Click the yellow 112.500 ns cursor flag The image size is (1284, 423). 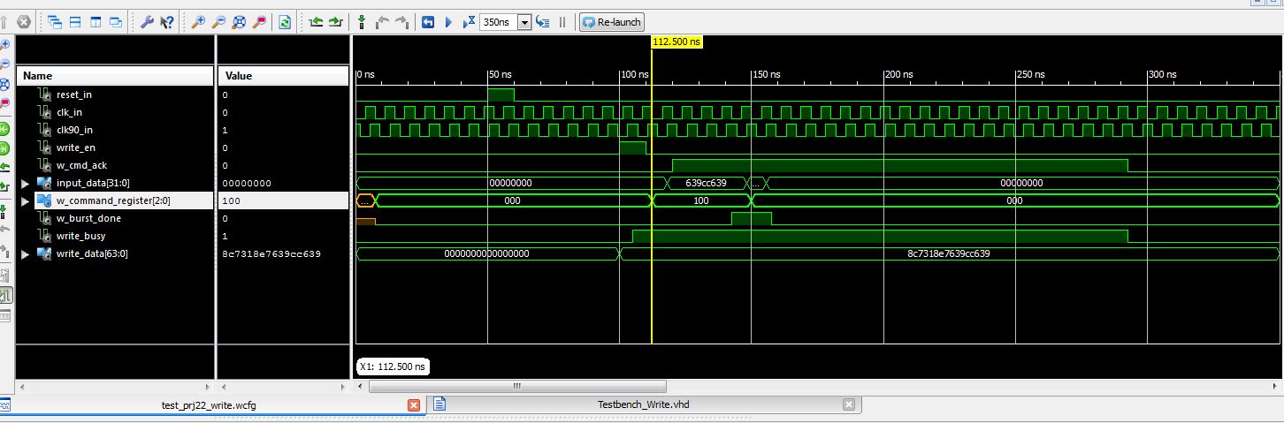(x=676, y=42)
